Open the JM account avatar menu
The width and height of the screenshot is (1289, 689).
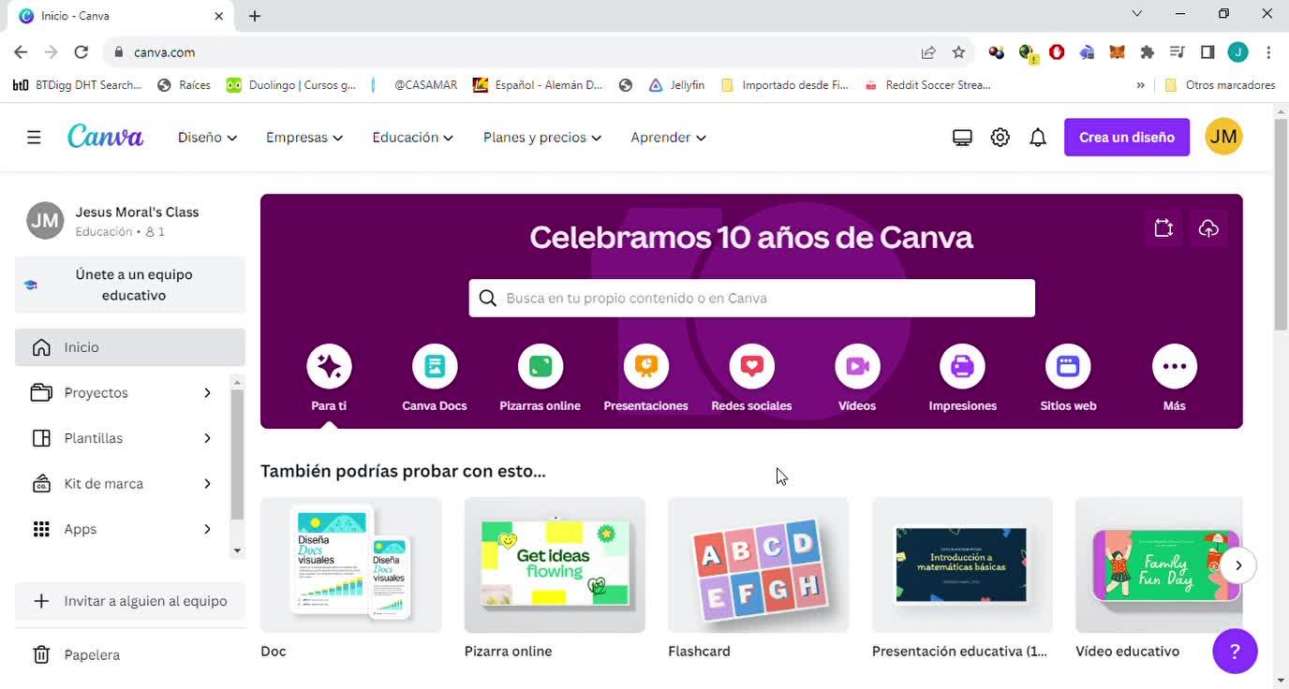point(1223,137)
